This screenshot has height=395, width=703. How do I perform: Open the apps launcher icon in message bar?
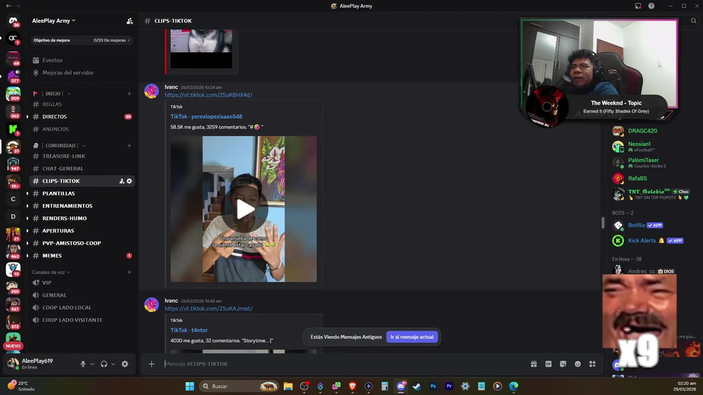point(592,364)
